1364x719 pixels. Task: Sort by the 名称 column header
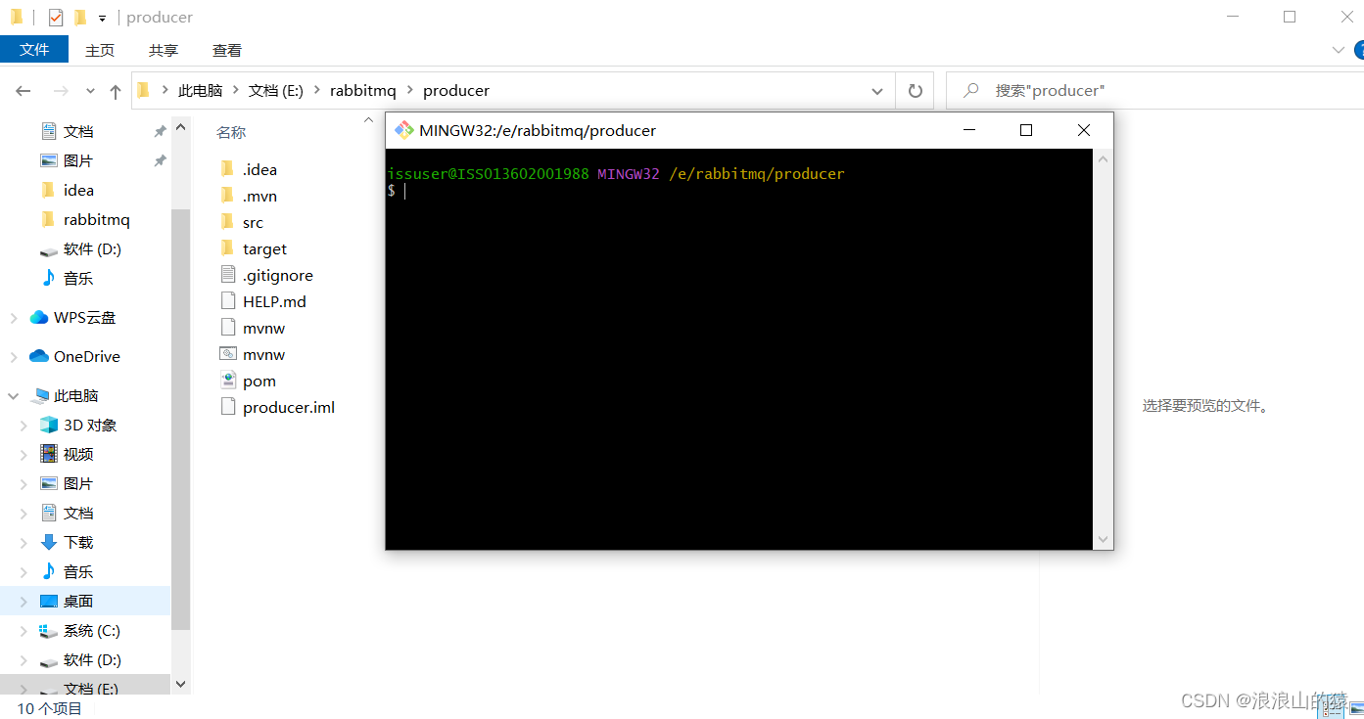tap(231, 132)
